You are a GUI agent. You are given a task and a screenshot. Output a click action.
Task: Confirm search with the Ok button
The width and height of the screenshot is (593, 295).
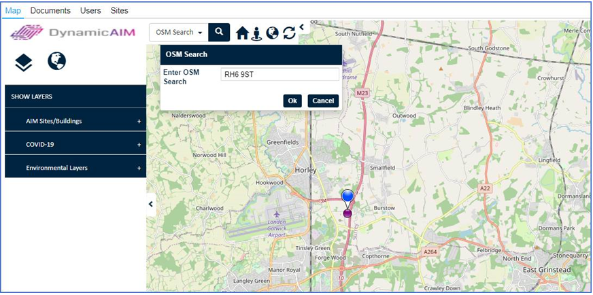292,101
